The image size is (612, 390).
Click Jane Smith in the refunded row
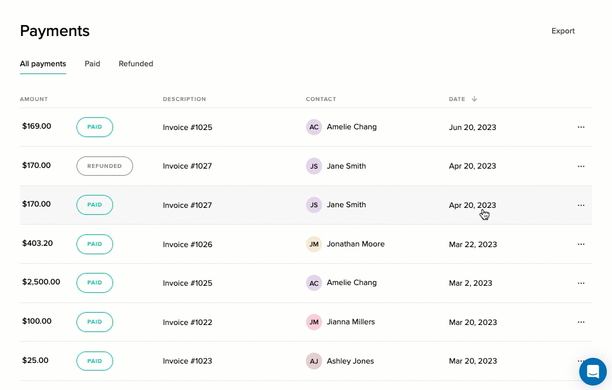point(346,166)
